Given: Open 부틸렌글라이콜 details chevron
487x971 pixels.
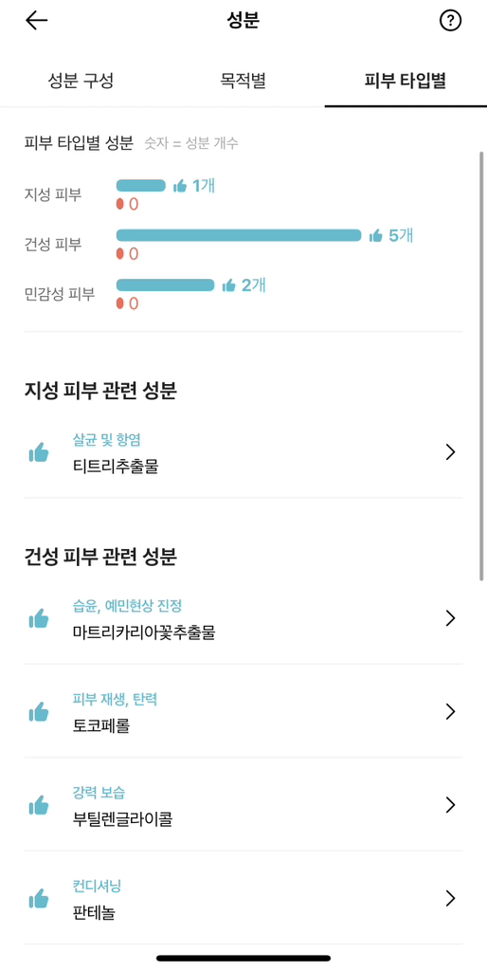Looking at the screenshot, I should click(450, 805).
